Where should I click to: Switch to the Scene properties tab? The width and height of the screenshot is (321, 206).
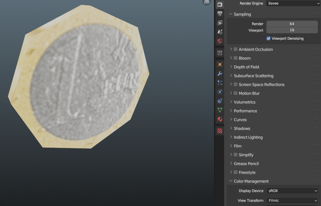(220, 32)
